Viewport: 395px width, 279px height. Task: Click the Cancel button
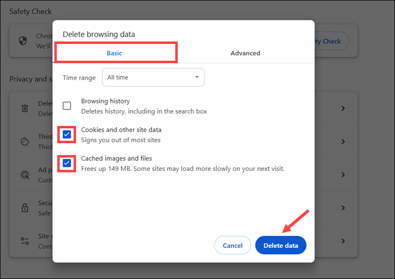coord(233,245)
